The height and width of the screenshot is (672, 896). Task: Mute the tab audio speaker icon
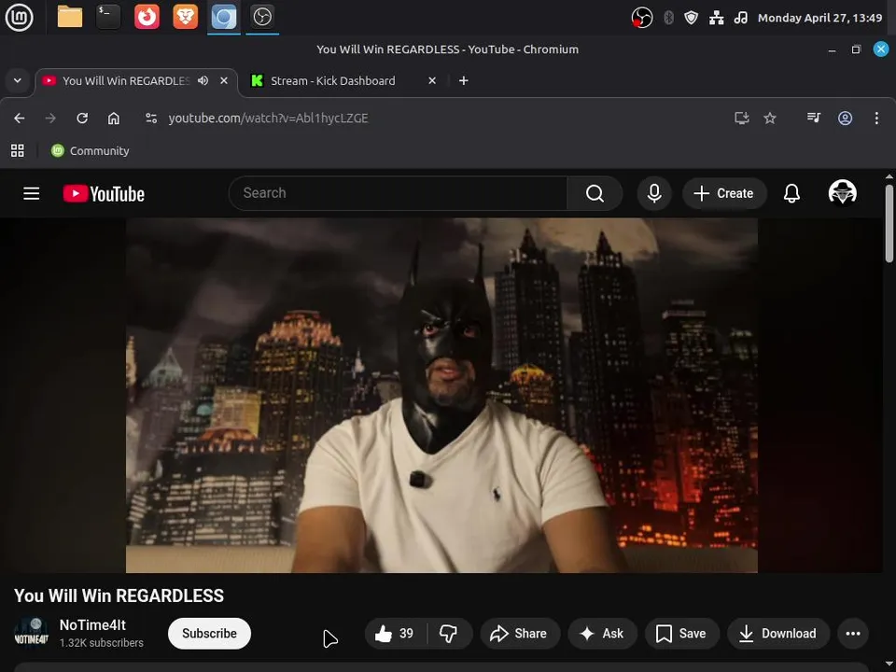pyautogui.click(x=203, y=80)
